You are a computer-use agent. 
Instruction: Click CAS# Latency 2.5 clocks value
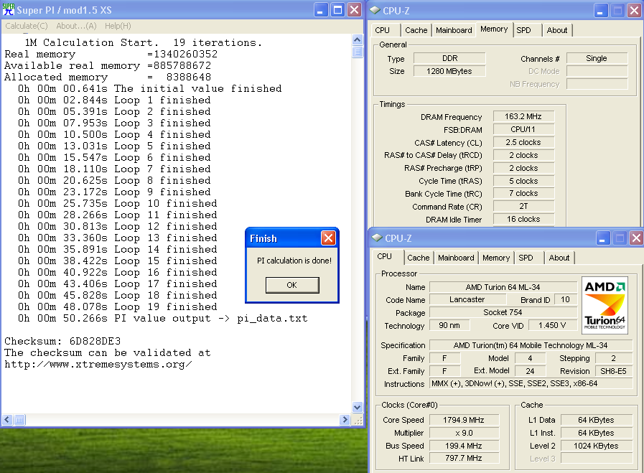tap(523, 143)
